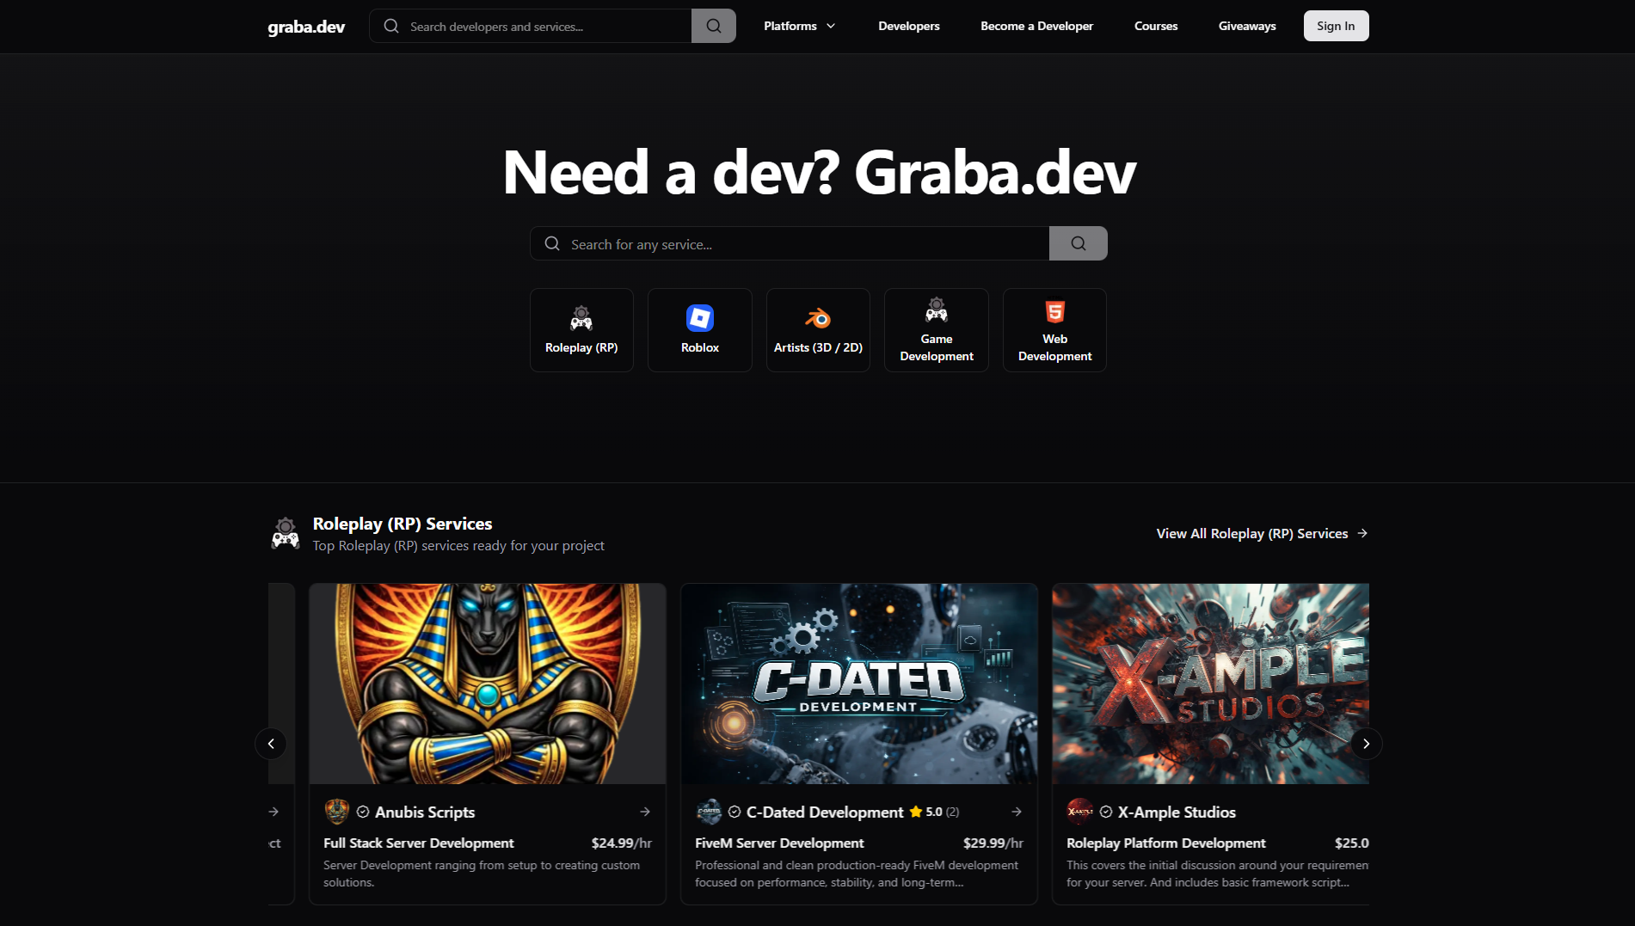Click the search magnifier in the navbar
Viewport: 1635px width, 926px height.
[x=713, y=26]
